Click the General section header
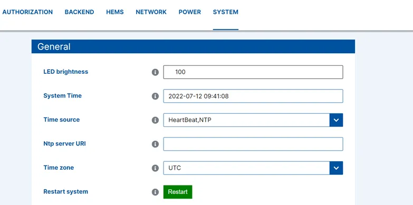 pos(193,46)
